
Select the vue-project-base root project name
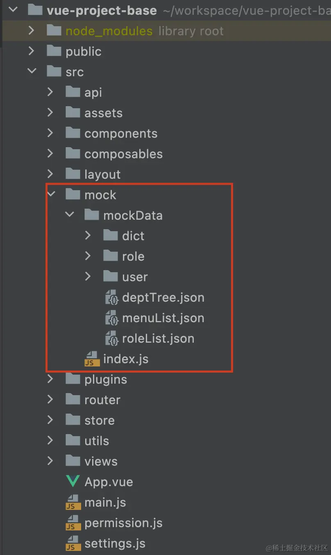102,10
